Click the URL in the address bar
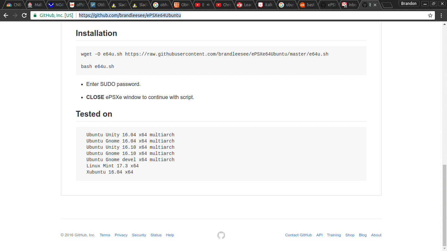This screenshot has height=251, width=447. click(130, 15)
